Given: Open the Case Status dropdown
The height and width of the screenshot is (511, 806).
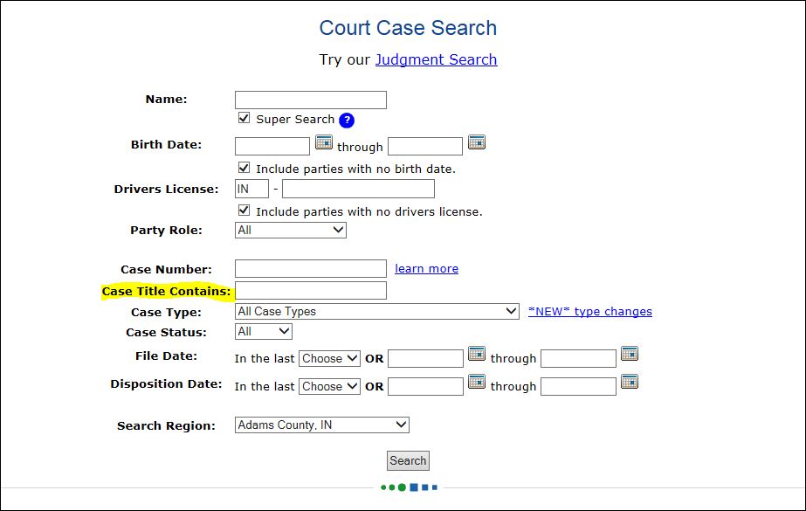Looking at the screenshot, I should point(263,331).
